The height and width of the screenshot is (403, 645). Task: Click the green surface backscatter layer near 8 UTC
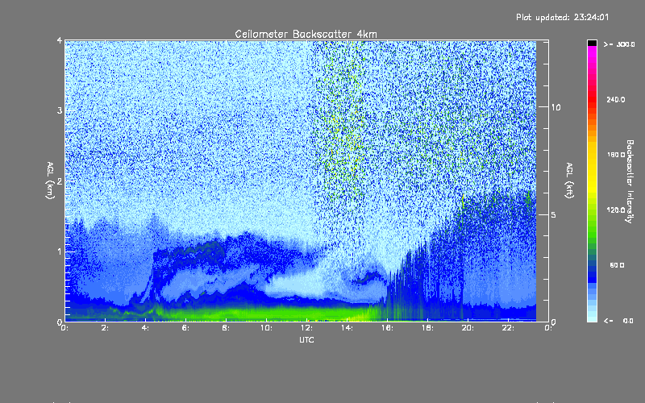coord(226,314)
